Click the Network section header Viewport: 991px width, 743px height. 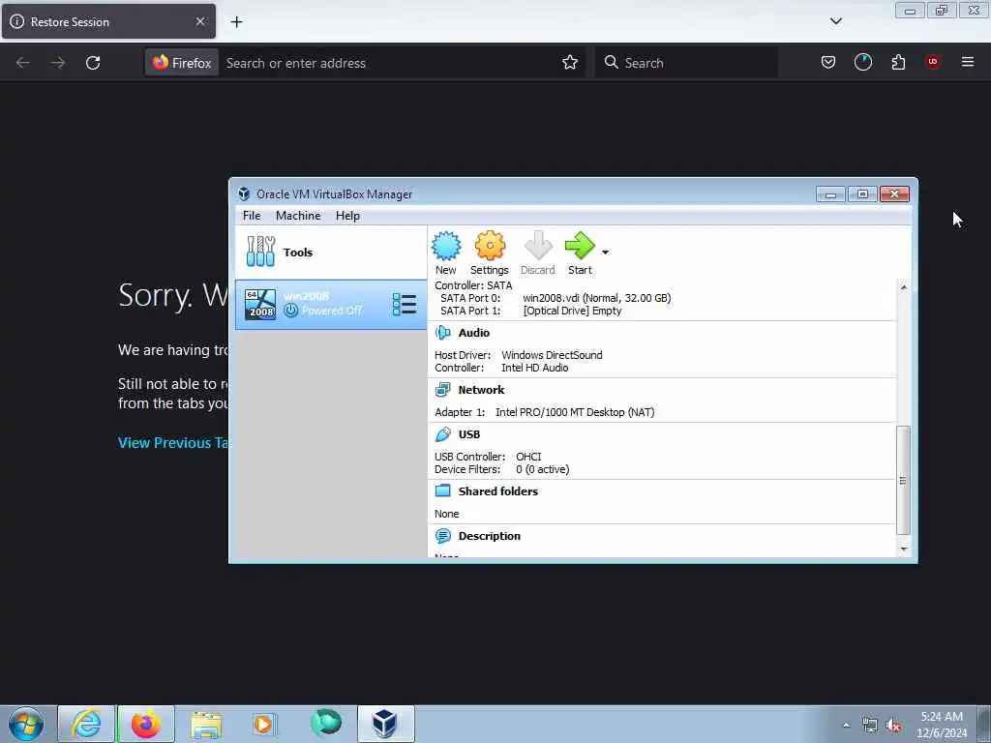(x=481, y=390)
